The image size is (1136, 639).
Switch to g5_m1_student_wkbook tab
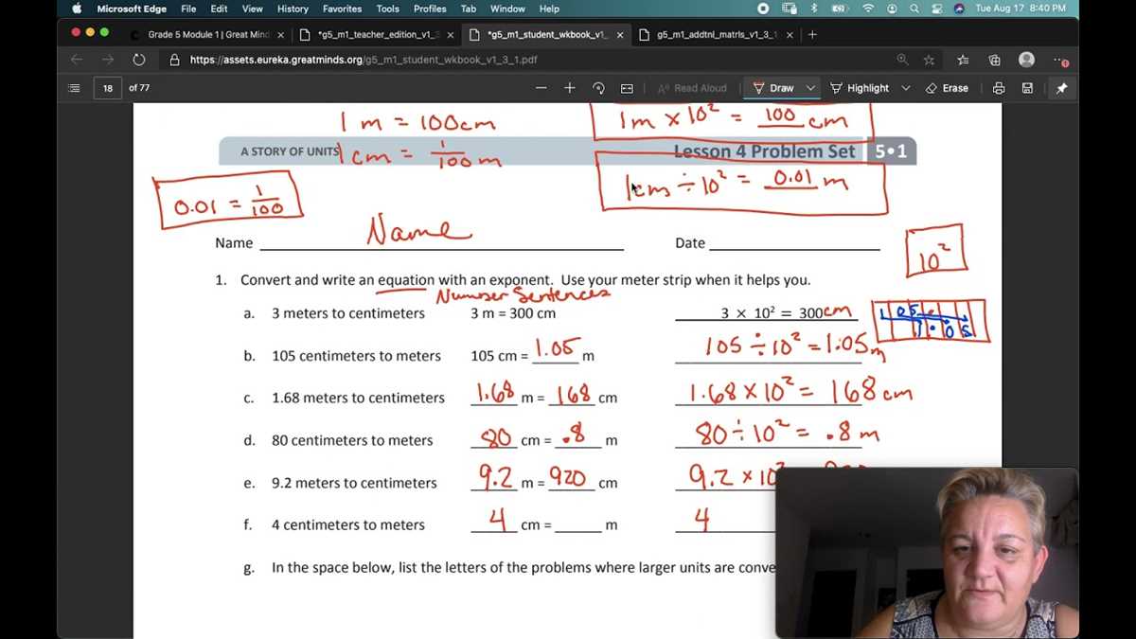coord(544,35)
